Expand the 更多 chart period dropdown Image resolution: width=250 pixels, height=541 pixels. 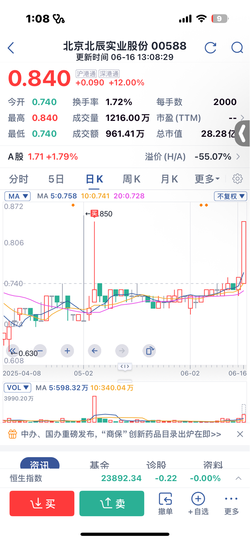coord(207,179)
